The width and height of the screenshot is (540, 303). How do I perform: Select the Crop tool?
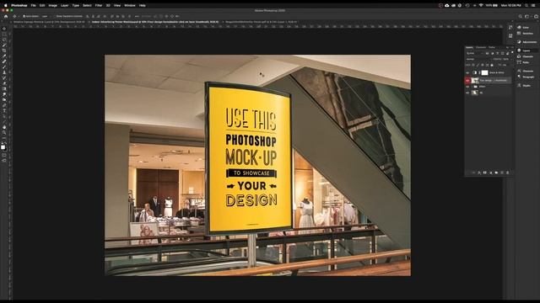point(4,50)
